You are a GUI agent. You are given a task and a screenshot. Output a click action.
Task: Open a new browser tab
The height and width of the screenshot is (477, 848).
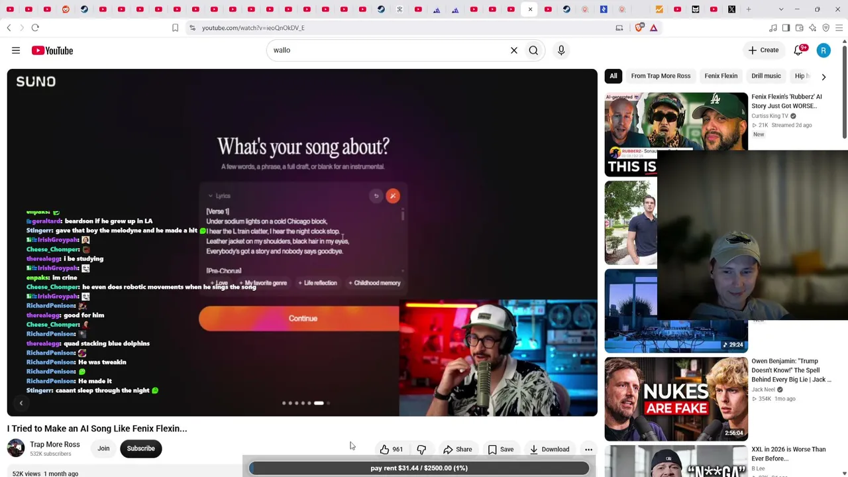(x=749, y=9)
